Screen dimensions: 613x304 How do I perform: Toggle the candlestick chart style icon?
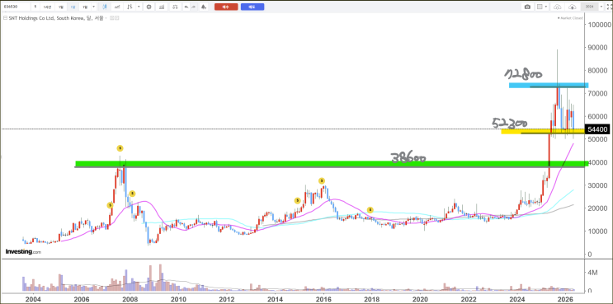[x=105, y=7]
